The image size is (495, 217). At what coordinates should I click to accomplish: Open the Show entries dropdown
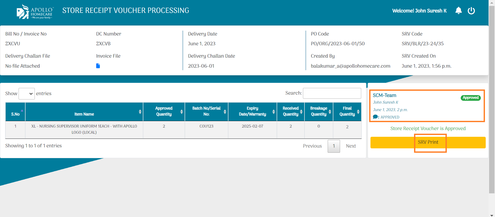pyautogui.click(x=27, y=94)
